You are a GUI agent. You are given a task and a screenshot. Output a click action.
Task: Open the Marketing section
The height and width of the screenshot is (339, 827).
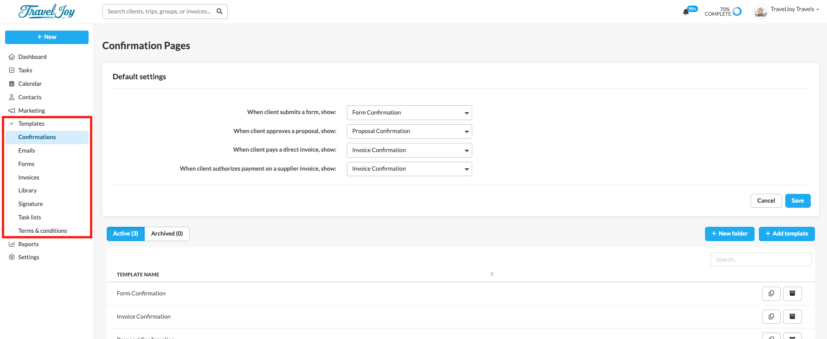click(x=32, y=111)
